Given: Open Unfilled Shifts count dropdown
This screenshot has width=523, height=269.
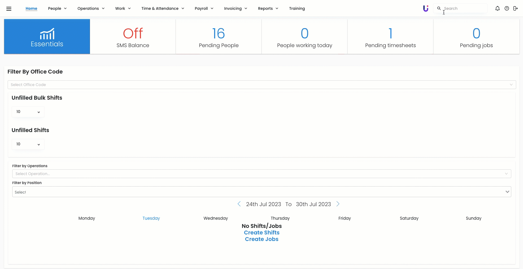Looking at the screenshot, I should tap(28, 144).
